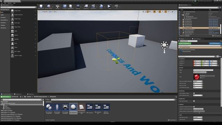Toggle first checkbox in the Collision section

(194, 107)
